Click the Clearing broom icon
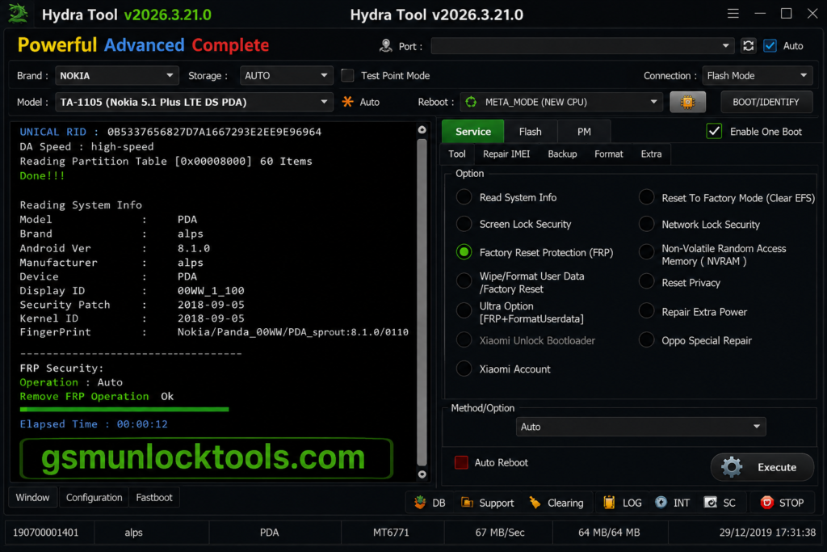The image size is (827, 552). [x=535, y=503]
